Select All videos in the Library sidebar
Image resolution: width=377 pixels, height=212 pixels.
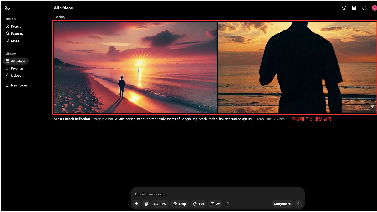tap(16, 61)
